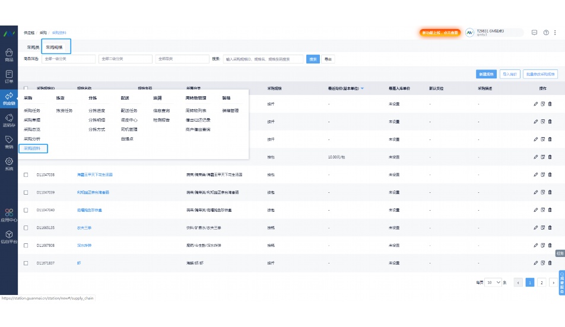565x327 pixels.
Task: Open the 海霸王甲天下花生汤圆 spec name link
Action: pos(94,175)
